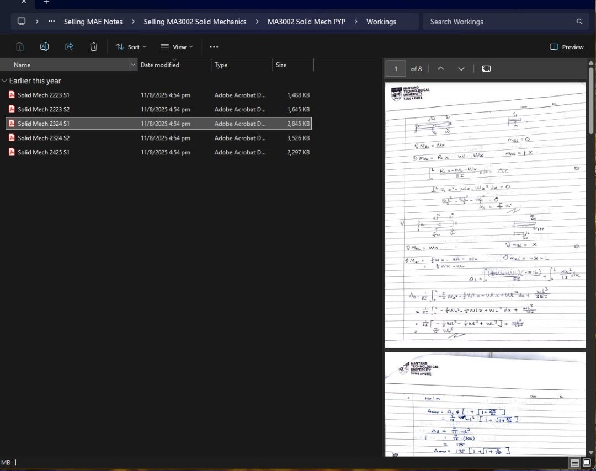Viewport: 596px width, 471px height.
Task: Click the magnifier in the Search Workings box
Action: (579, 22)
